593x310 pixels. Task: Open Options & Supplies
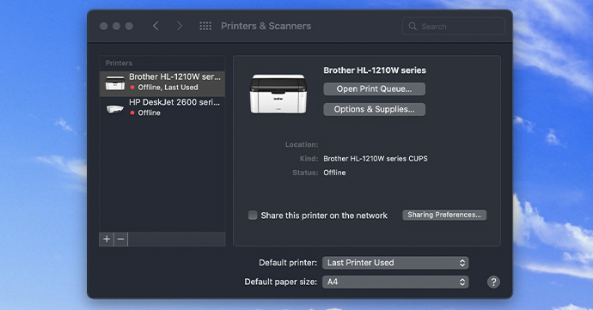[374, 109]
